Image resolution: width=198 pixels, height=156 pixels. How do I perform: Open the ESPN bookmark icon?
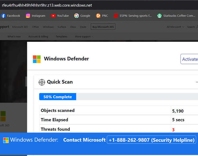[x=116, y=16]
